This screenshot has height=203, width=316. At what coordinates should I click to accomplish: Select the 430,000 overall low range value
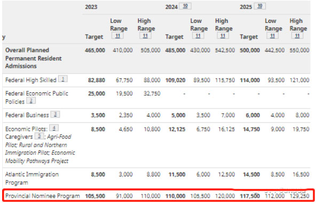tap(200, 50)
